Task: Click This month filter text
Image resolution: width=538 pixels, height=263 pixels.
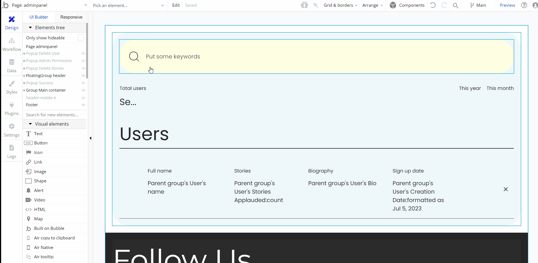Action: (x=500, y=88)
